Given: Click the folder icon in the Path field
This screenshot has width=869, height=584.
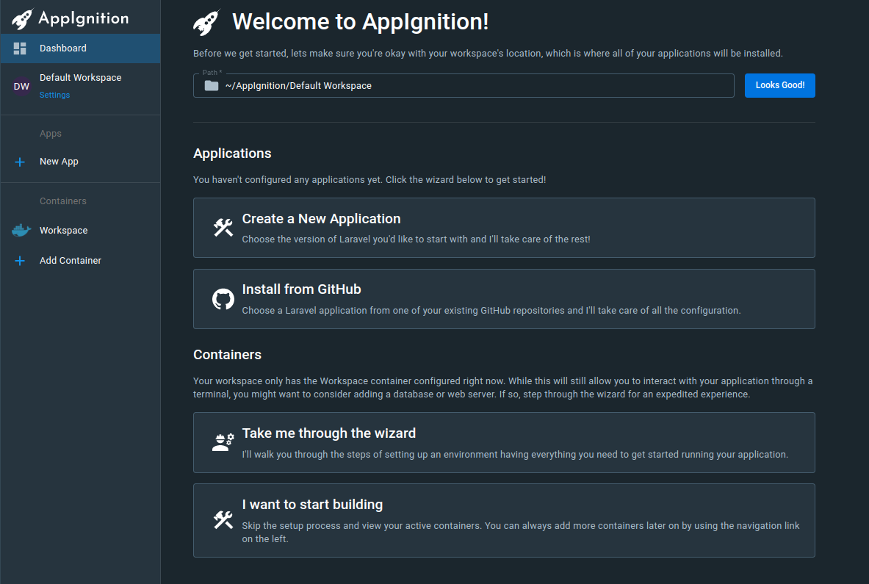Looking at the screenshot, I should click(212, 85).
